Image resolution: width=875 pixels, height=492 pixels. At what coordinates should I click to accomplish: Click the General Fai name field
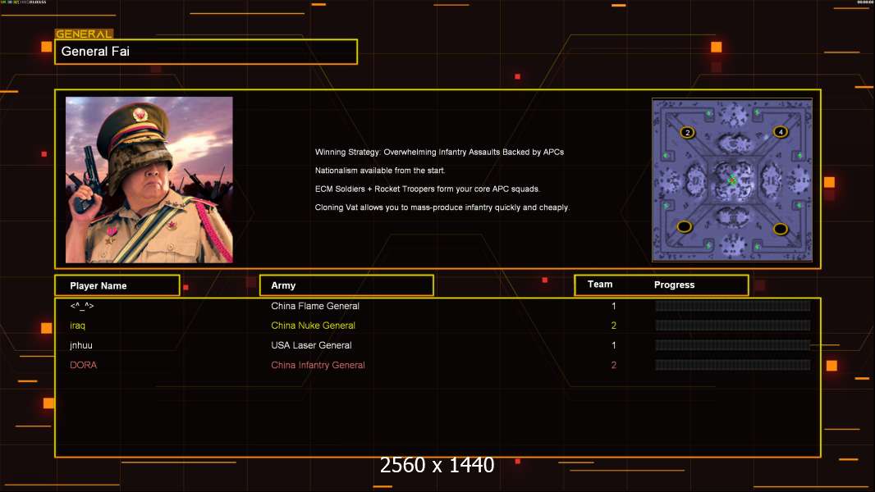tap(206, 52)
